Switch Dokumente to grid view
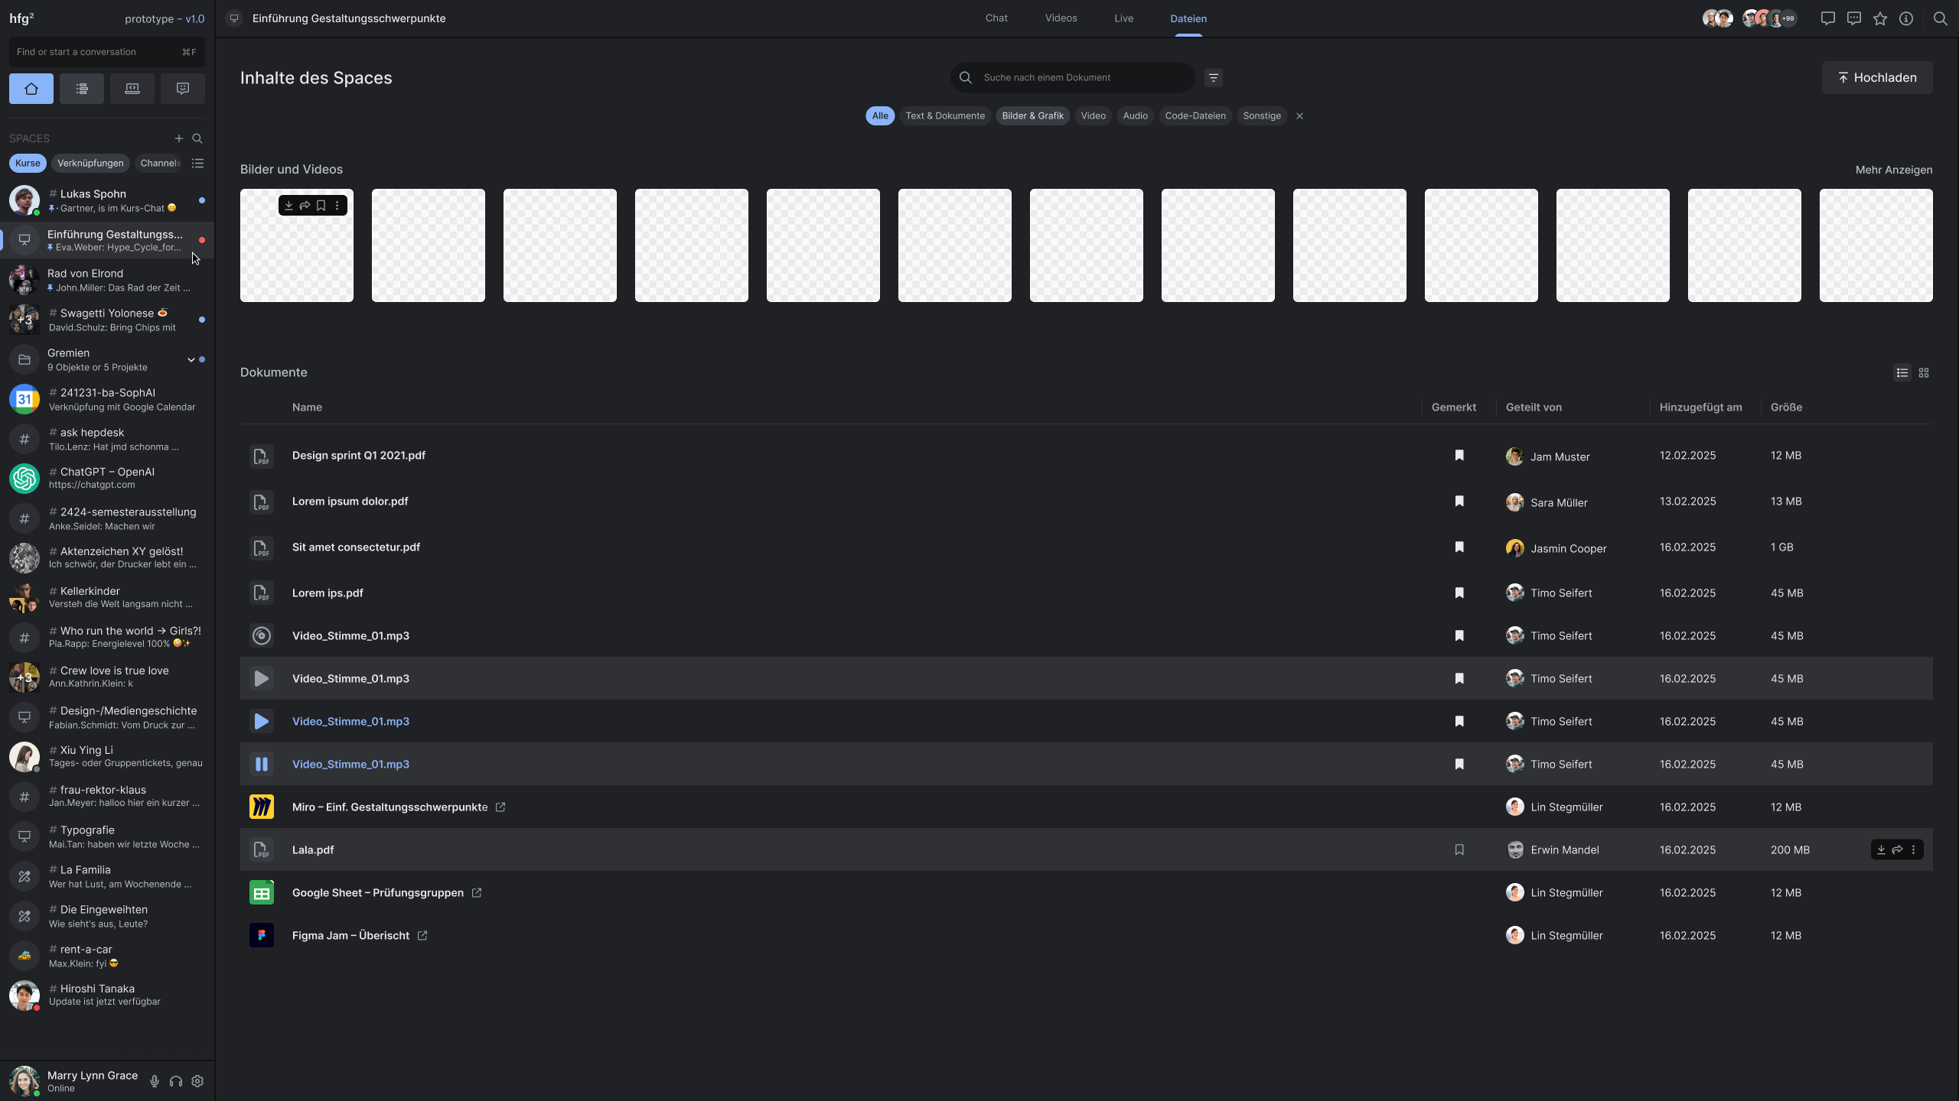1959x1101 pixels. click(1924, 373)
